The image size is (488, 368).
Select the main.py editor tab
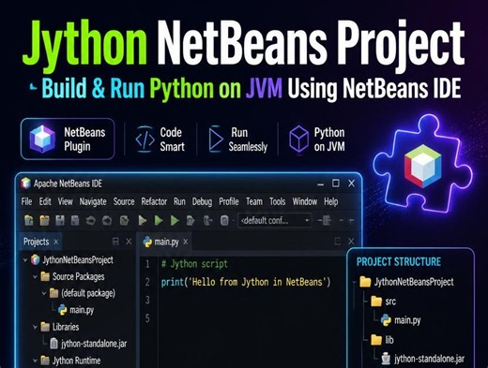click(166, 242)
